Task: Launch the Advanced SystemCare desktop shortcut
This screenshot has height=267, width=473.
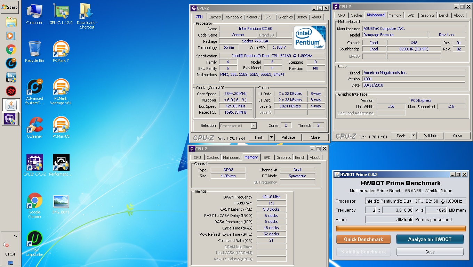Action: click(x=34, y=92)
